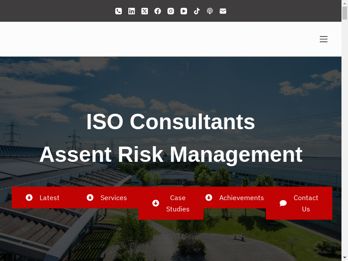The image size is (348, 261).
Task: Open the Instagram icon link
Action: [171, 11]
